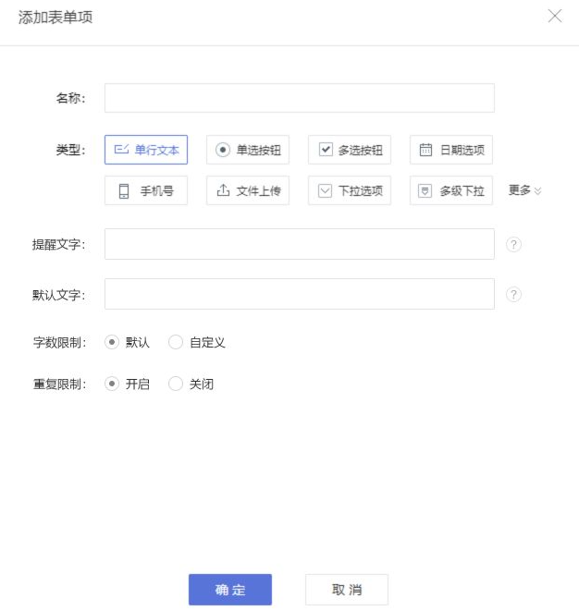The image size is (579, 610).
Task: Pick the 下拉选项 field type
Action: [350, 190]
